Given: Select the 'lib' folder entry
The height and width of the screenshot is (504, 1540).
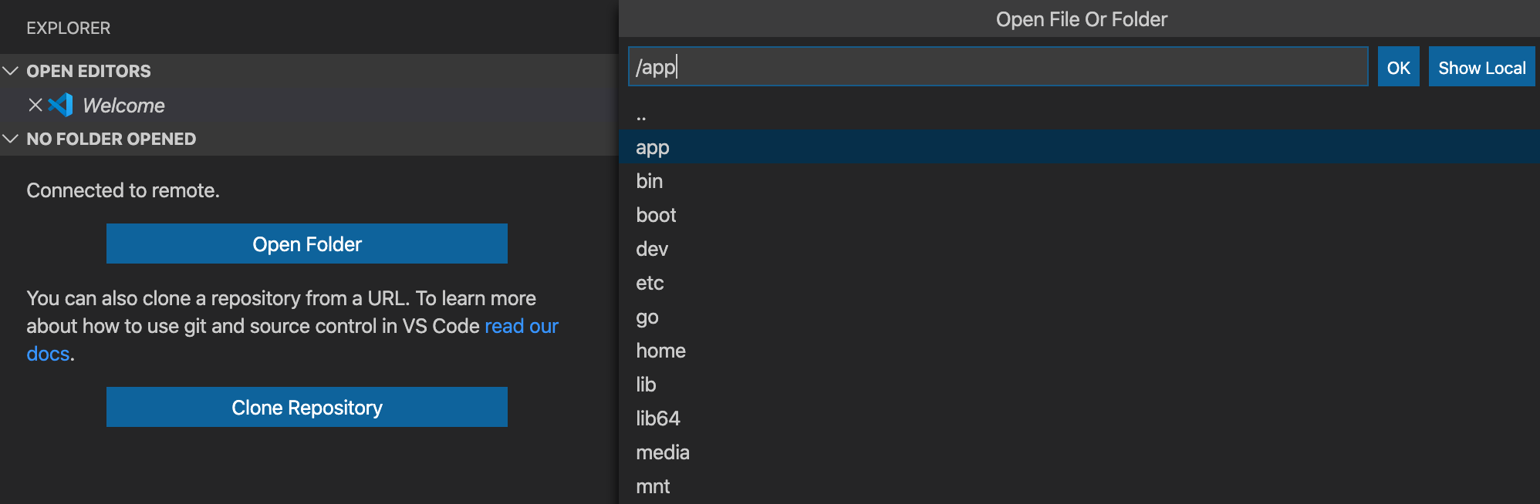Looking at the screenshot, I should [1079, 384].
